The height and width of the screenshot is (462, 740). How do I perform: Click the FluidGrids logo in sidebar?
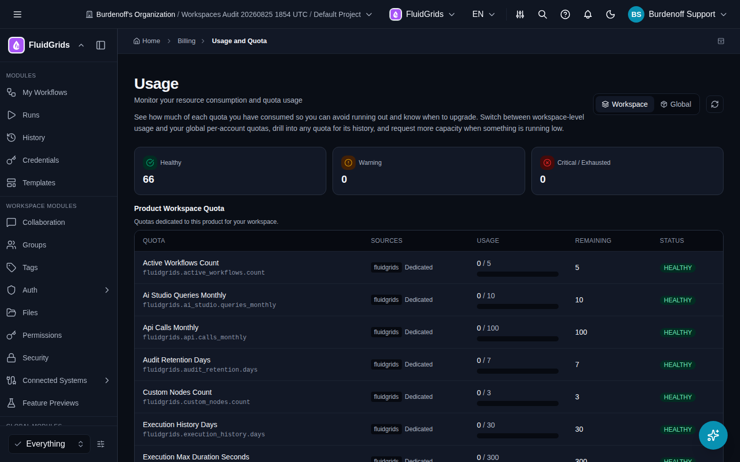pos(16,45)
